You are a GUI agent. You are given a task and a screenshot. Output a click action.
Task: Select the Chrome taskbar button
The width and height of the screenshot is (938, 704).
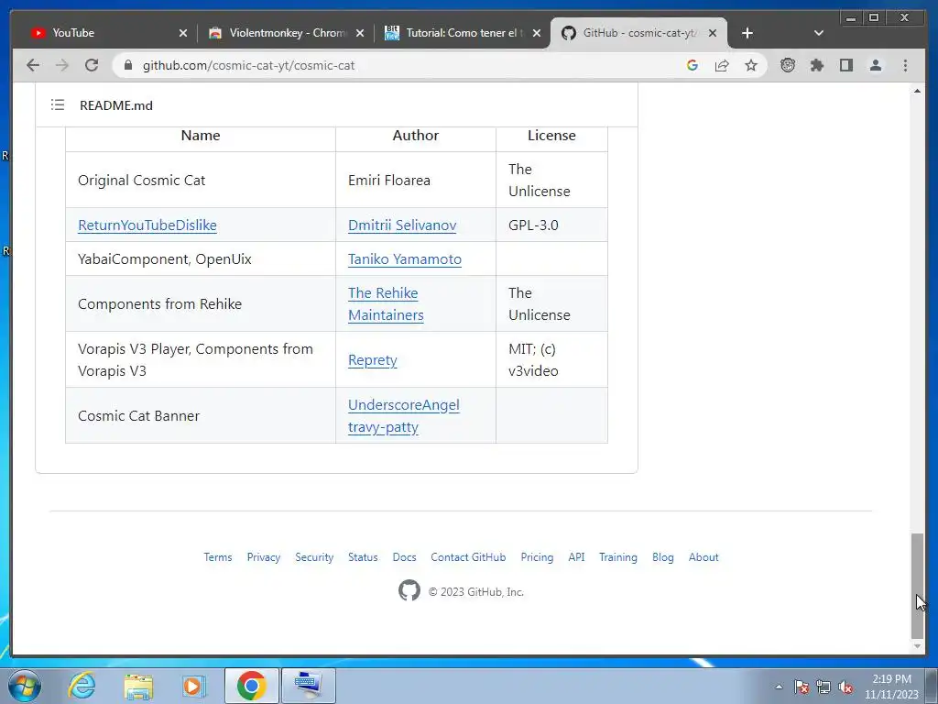251,686
